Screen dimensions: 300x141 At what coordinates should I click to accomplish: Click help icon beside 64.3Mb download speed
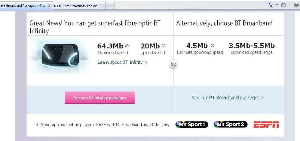pyautogui.click(x=127, y=46)
